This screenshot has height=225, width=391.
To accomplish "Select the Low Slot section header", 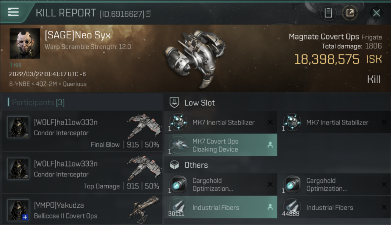I will coord(200,103).
